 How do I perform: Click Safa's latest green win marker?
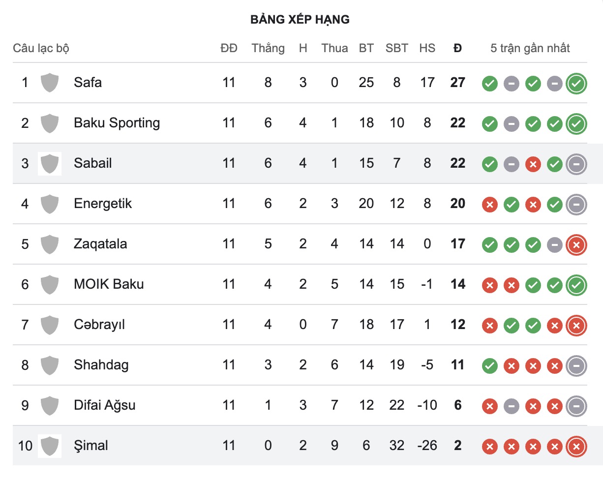[x=576, y=84]
